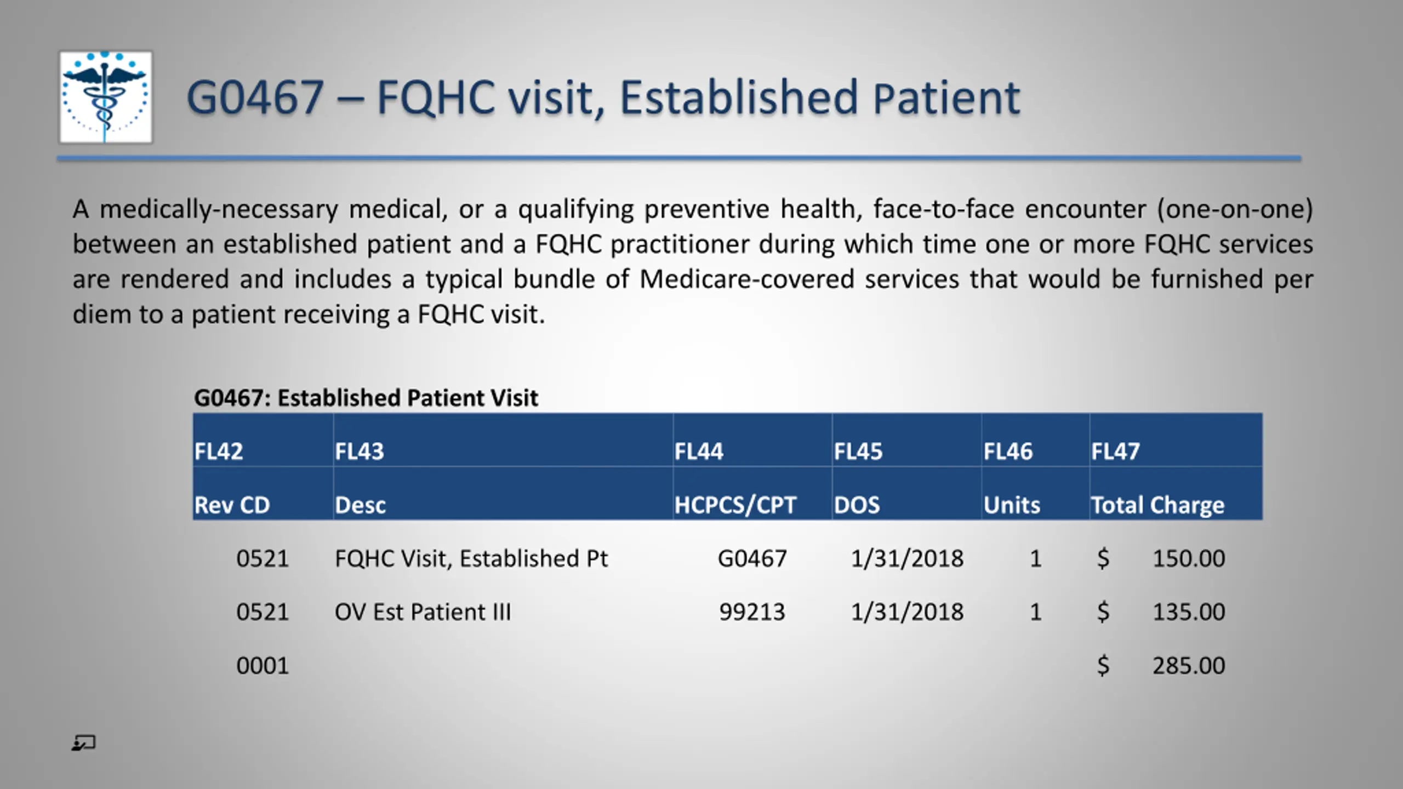Click the 0001 revenue code cell
The image size is (1403, 789).
click(262, 666)
